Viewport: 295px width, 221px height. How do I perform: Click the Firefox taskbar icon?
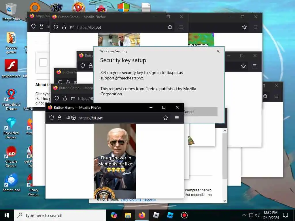(142, 215)
